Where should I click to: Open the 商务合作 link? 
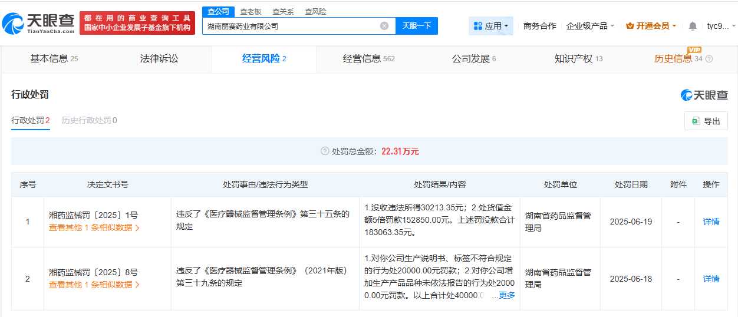pos(539,26)
